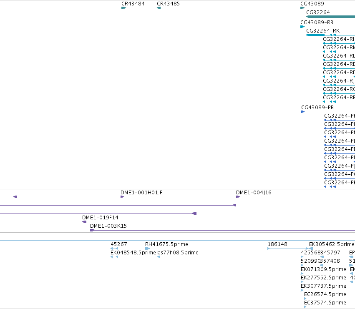Screen dimensions: 355x309
Task: Select the EK277552.5prime EST arrow glyph
Action: 302,282
